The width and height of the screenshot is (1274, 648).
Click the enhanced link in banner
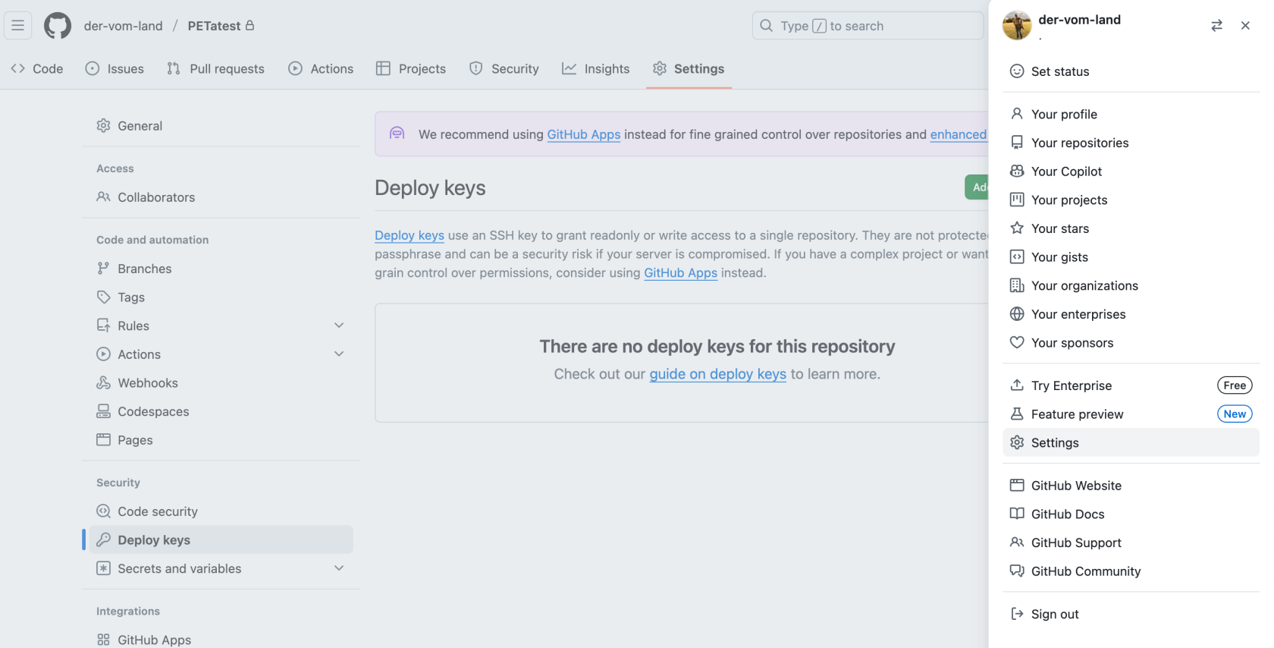pyautogui.click(x=959, y=134)
